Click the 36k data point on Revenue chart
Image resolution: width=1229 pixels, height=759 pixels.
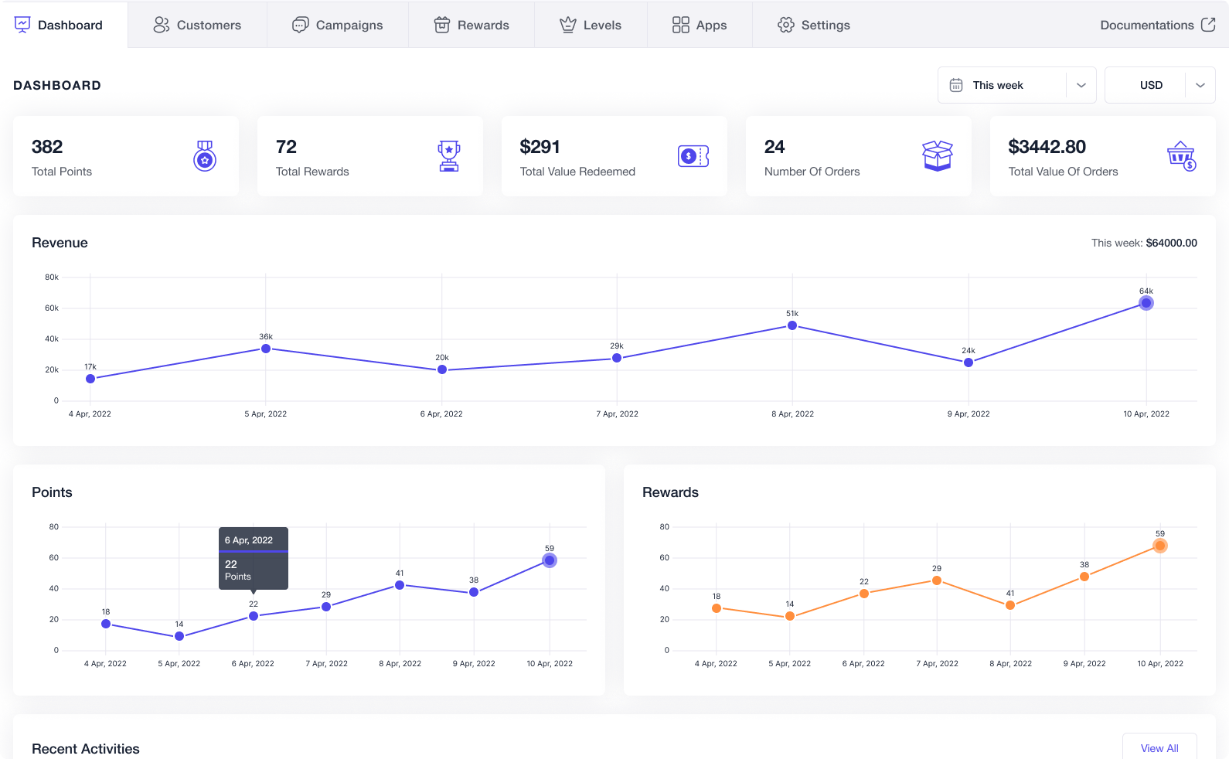(266, 349)
